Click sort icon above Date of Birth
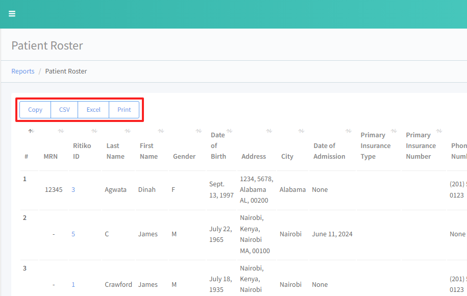 [229, 131]
